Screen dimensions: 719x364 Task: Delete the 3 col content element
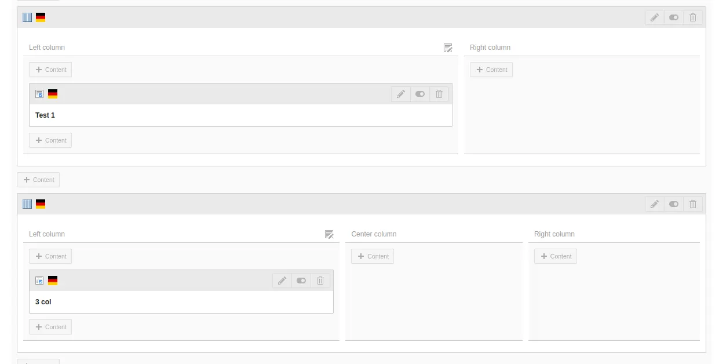coord(320,281)
